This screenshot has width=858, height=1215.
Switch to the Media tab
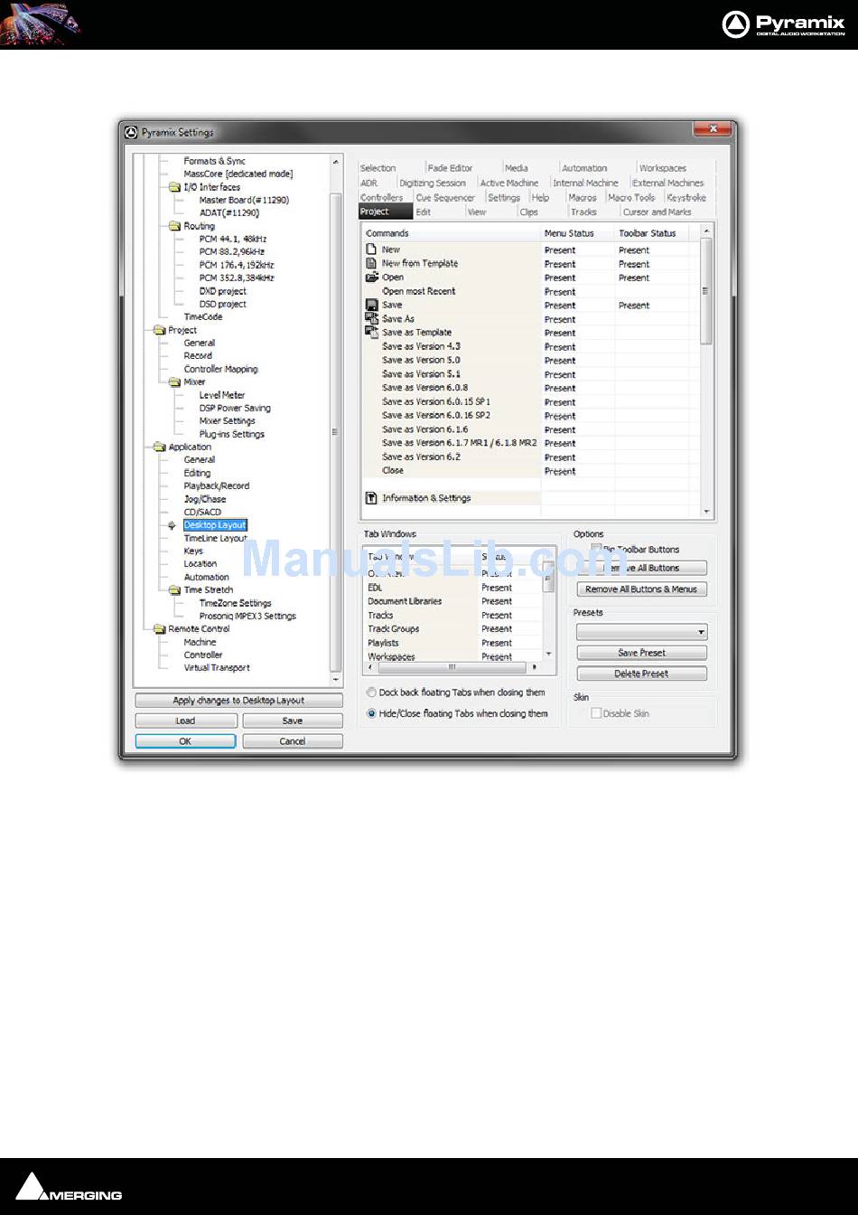(517, 168)
